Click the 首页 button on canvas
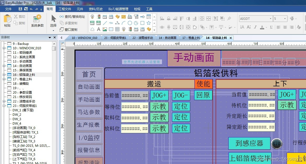The image size is (306, 164). click(x=89, y=74)
